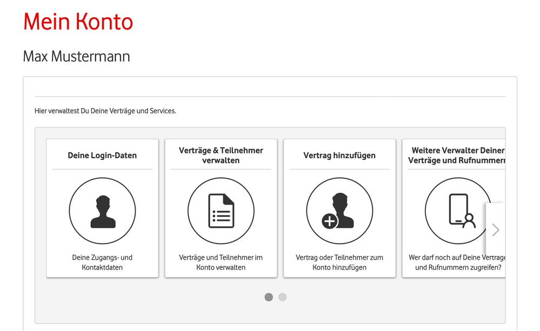This screenshot has height=331, width=540.
Task: Select the add-person icon under Vertrag hinzufügen
Action: click(339, 211)
